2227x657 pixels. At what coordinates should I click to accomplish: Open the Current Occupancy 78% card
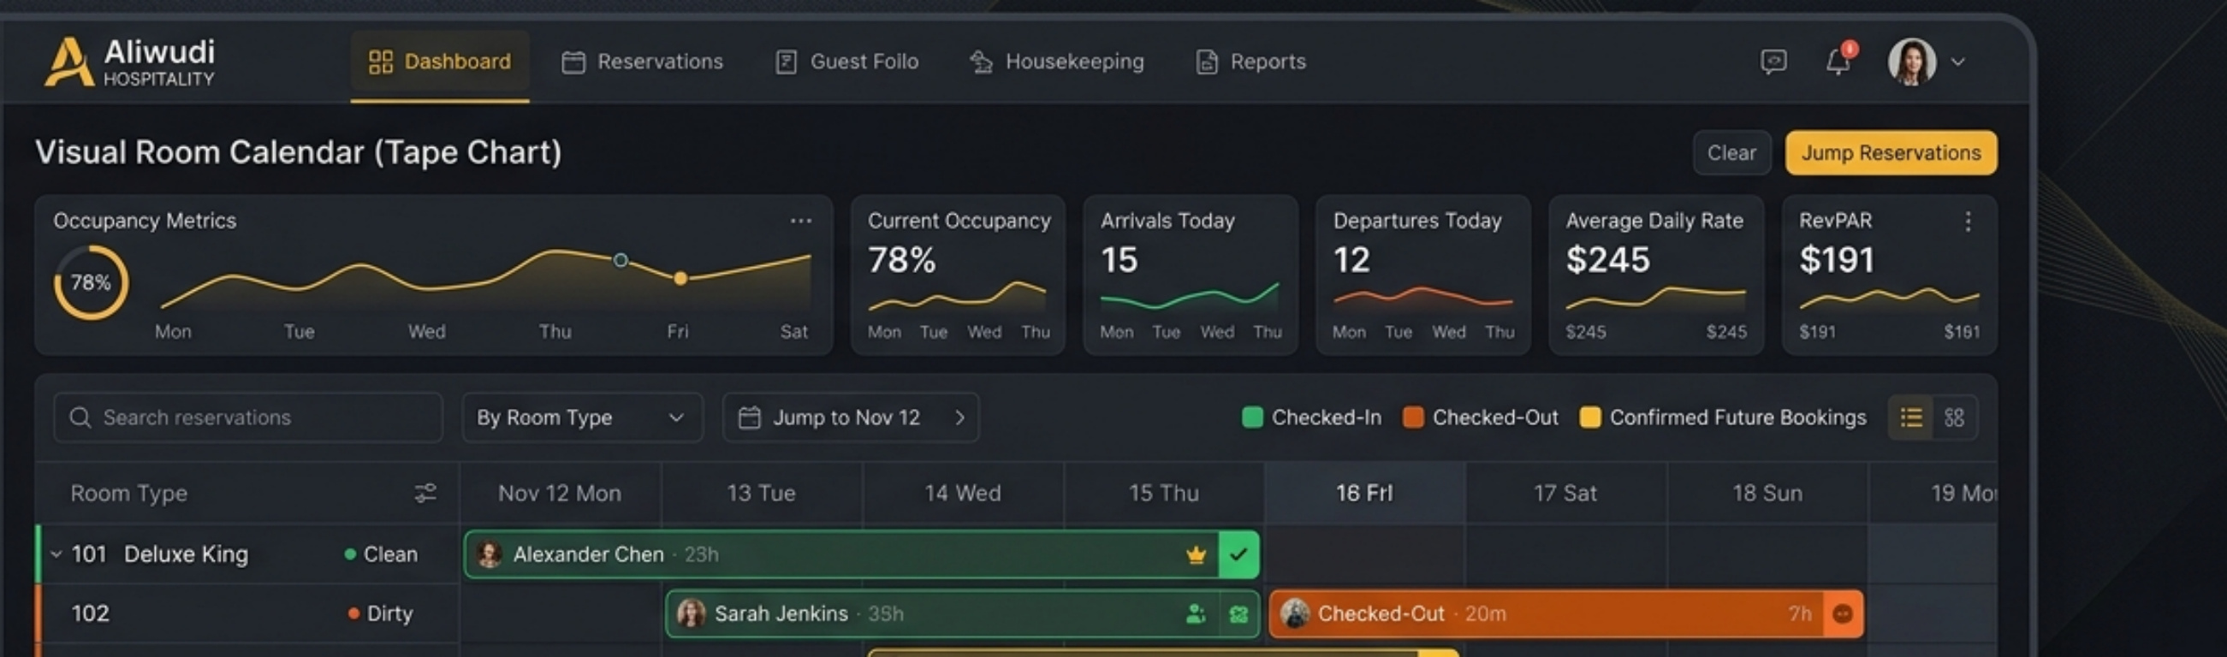[x=958, y=275]
